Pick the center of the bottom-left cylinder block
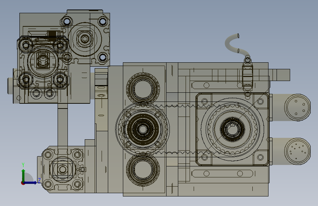This screenshot has height=206, width=318. (62, 169)
